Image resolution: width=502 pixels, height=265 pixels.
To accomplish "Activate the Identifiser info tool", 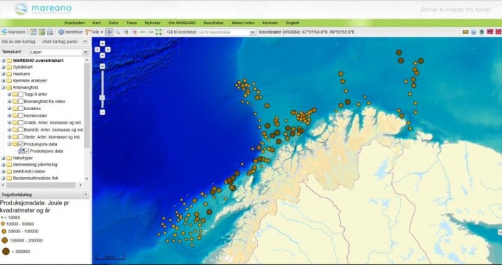I will (71, 32).
